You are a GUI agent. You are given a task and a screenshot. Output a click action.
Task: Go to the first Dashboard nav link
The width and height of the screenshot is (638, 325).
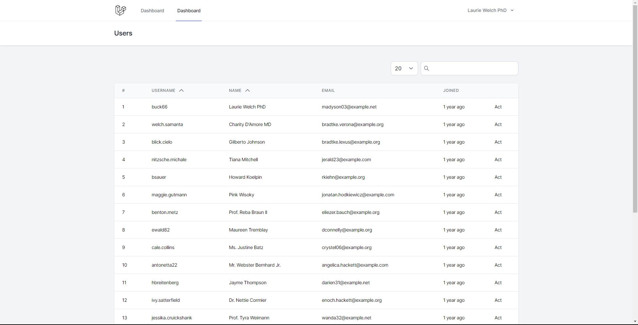152,11
